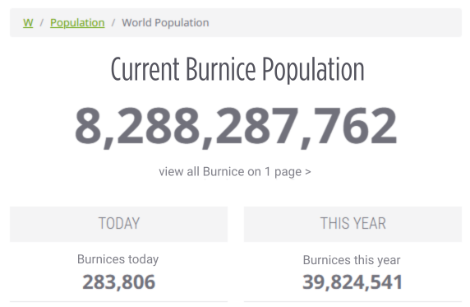The image size is (470, 307).
Task: Open view all Burnice on 1 page link
Action: pos(235,172)
